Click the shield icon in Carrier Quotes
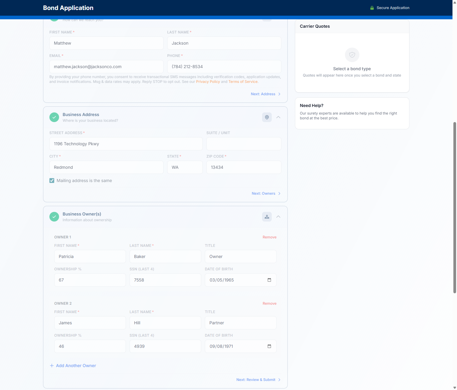Viewport: 457px width, 390px height. pos(352,55)
